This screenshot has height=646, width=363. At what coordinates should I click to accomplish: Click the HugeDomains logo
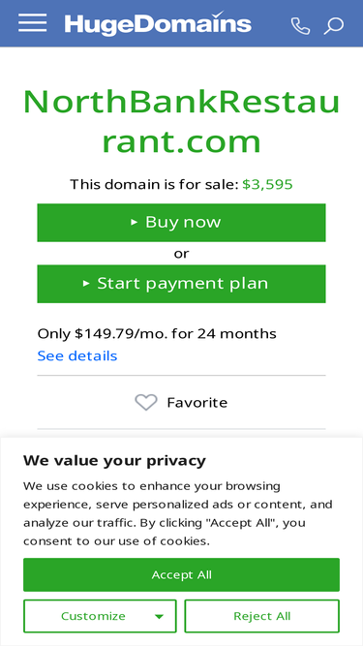pyautogui.click(x=158, y=23)
